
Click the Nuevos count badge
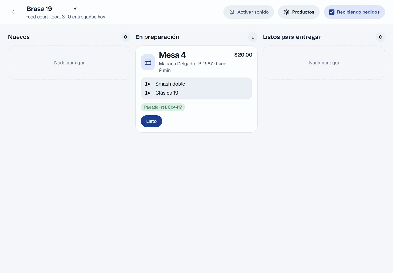pos(125,37)
